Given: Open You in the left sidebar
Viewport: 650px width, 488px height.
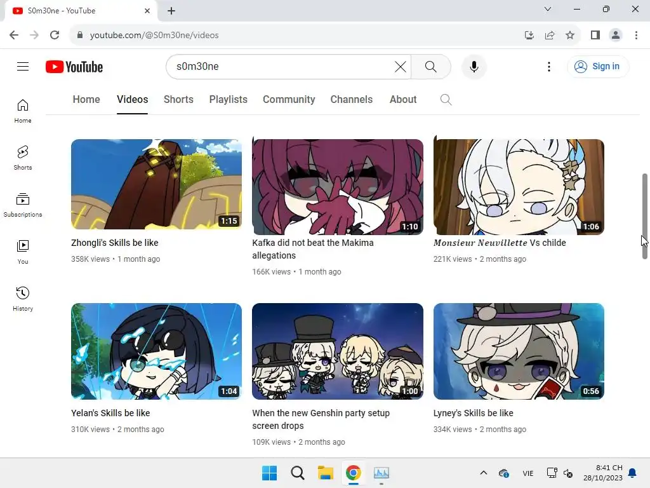Looking at the screenshot, I should click(x=23, y=252).
